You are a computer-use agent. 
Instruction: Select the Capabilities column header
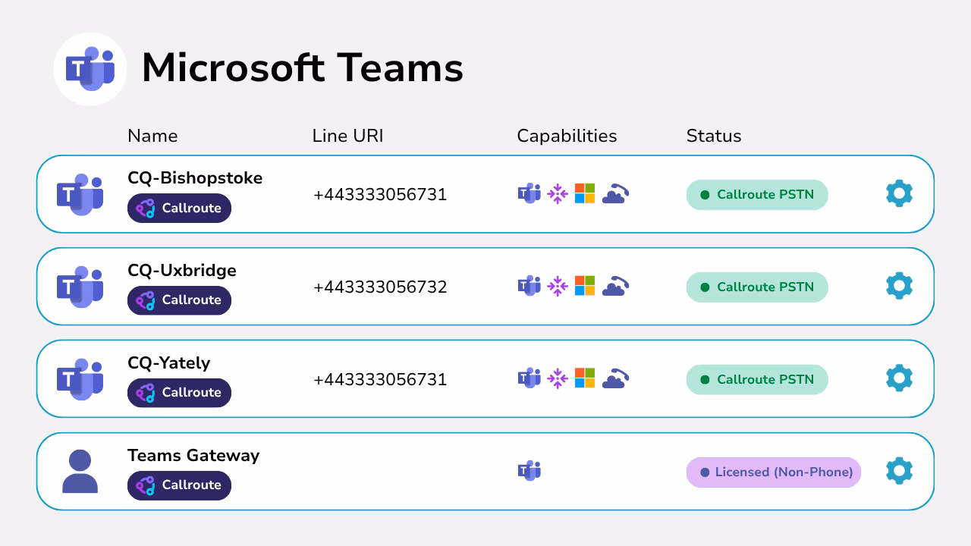(x=566, y=136)
